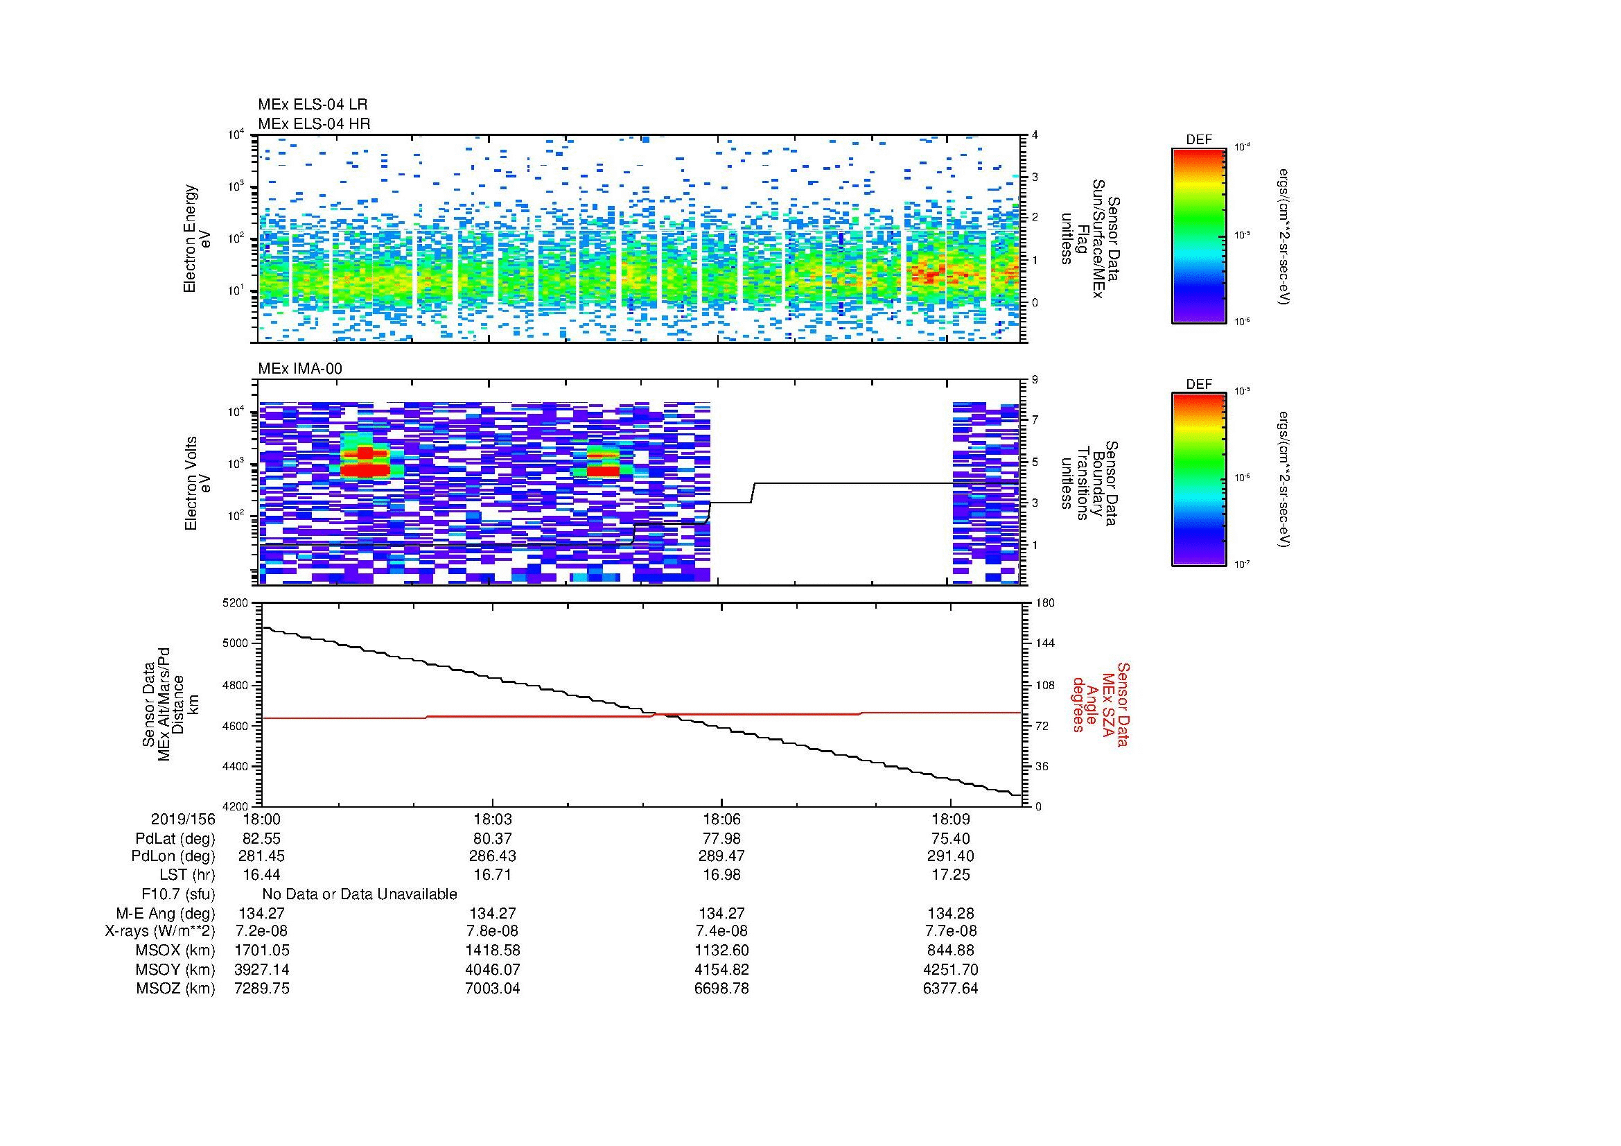Click the 'F10.7 (sfu)' row label
Viewport: 1621px width, 1146px height.
(178, 894)
